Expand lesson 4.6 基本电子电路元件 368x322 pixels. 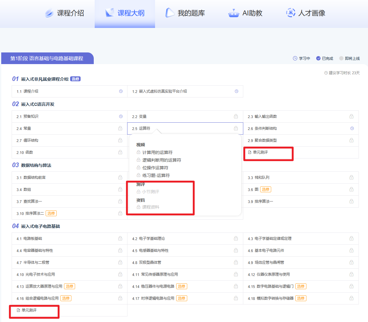tap(301, 251)
